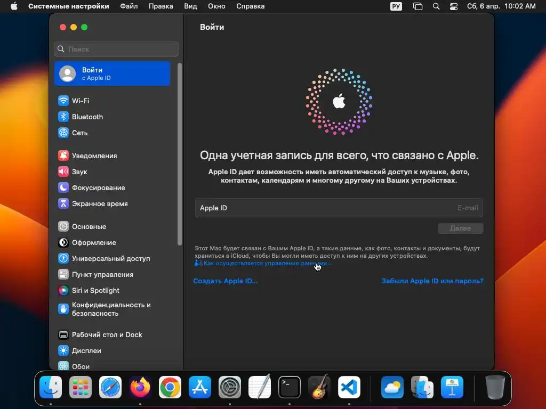Open the Вид menu
Viewport: 546px width, 409px height.
point(190,6)
